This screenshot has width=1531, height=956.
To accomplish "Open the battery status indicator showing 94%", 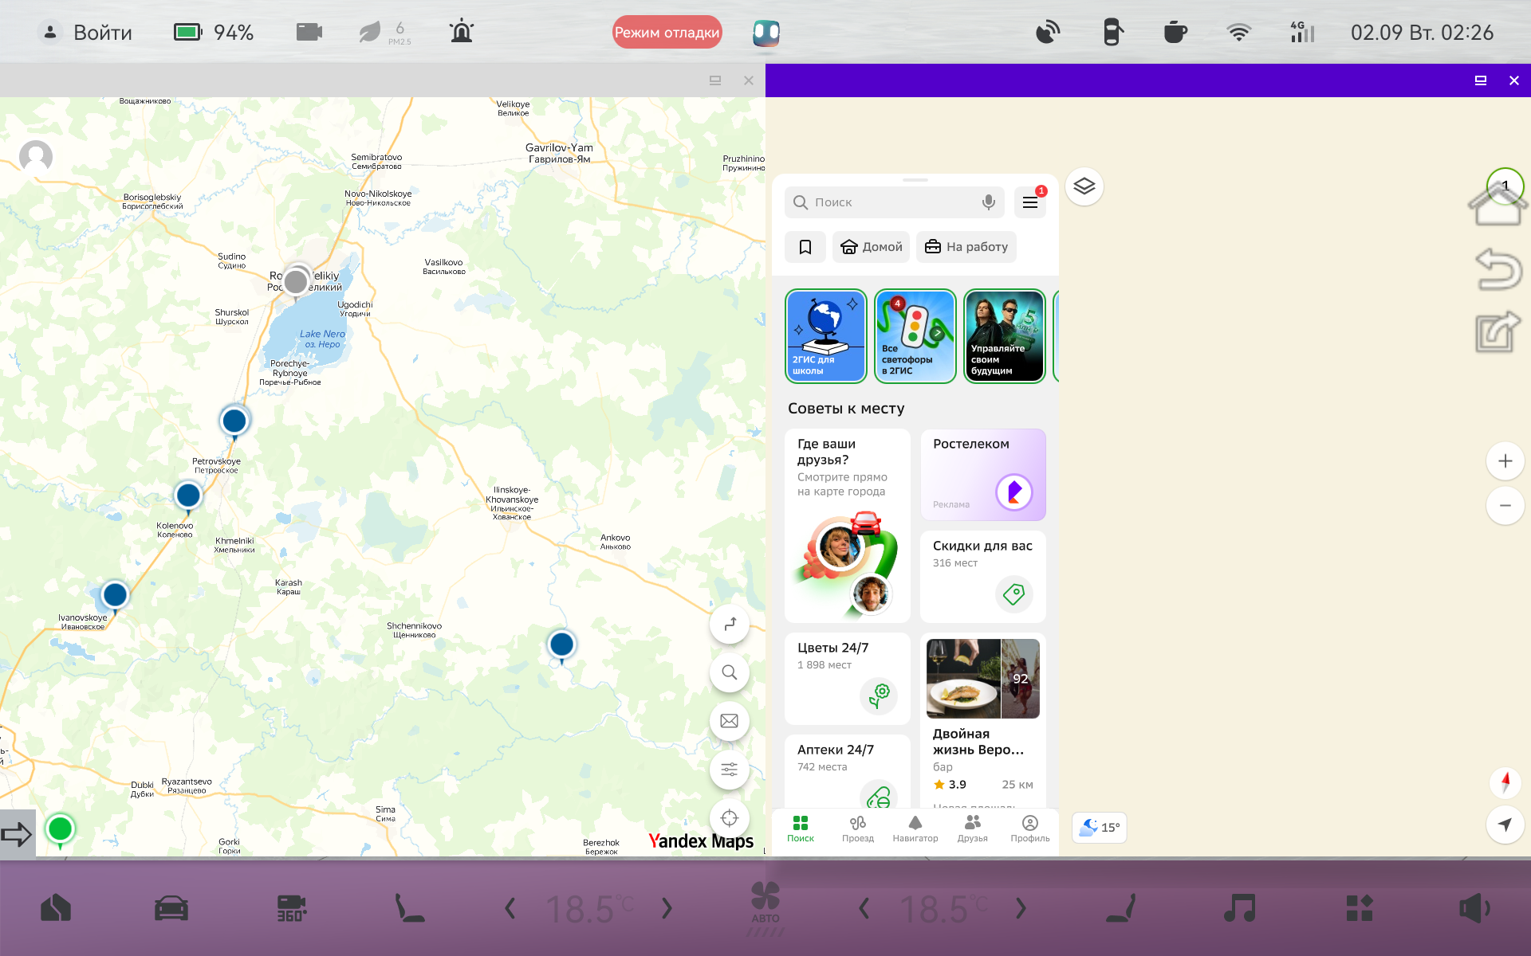I will point(214,33).
